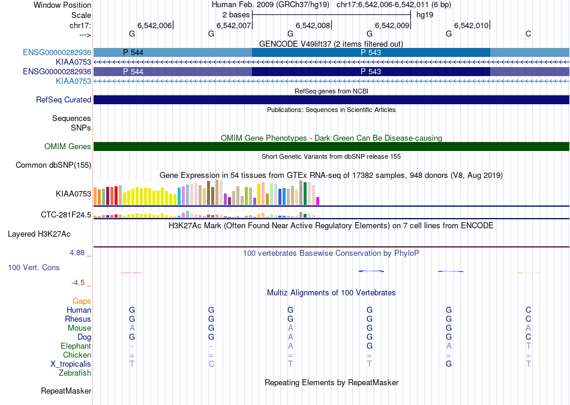Open '100 vertebrates Basewise Conservation by PhyloP' title
The width and height of the screenshot is (570, 405).
click(331, 253)
